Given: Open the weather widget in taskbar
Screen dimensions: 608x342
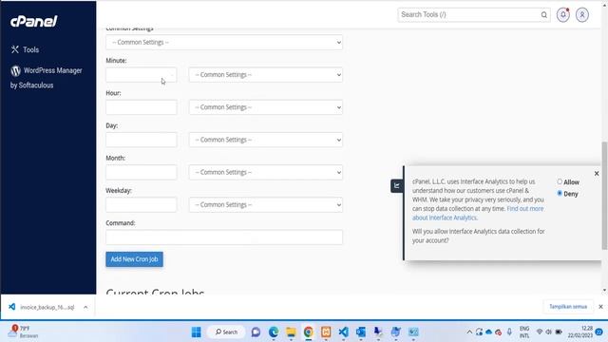Looking at the screenshot, I should click(x=23, y=332).
